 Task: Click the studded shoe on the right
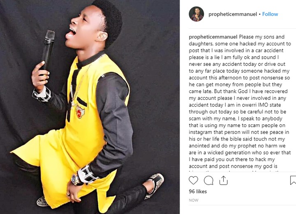tap(155, 186)
